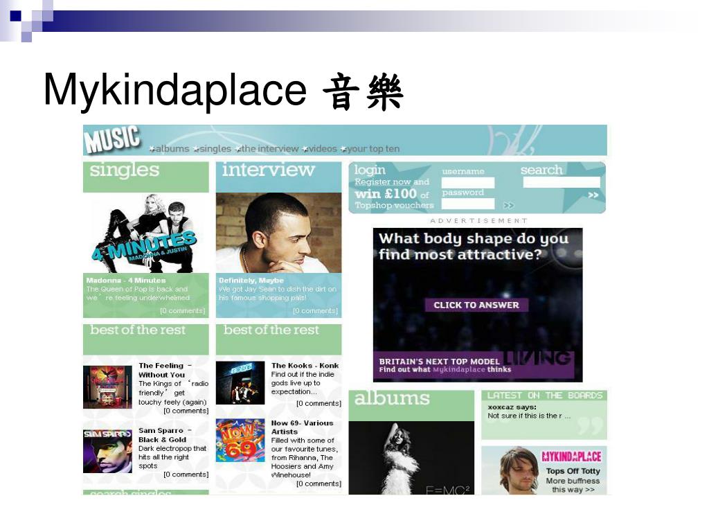Viewport: 709px width, 532px height.
Task: Open The Feeling - Without You title
Action: click(165, 370)
